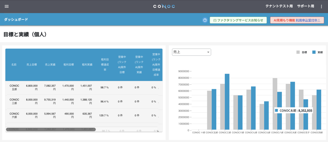
Task: Click the help question mark icon
Action: pos(205,20)
